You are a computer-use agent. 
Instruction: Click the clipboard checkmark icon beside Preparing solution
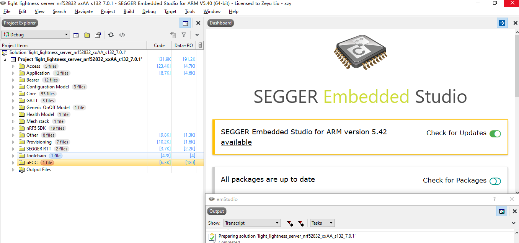[x=212, y=238]
